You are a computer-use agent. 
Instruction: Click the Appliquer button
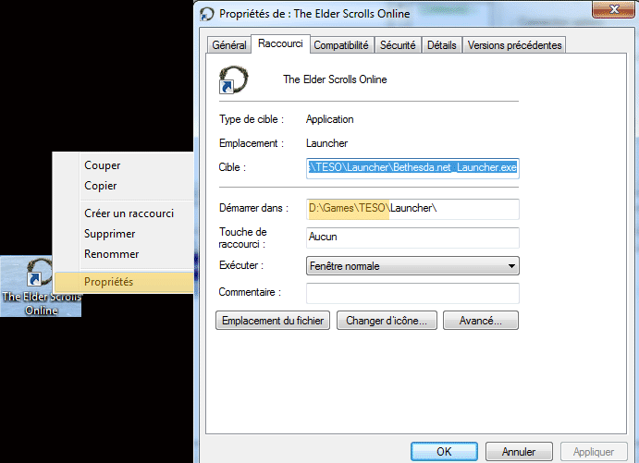[594, 452]
